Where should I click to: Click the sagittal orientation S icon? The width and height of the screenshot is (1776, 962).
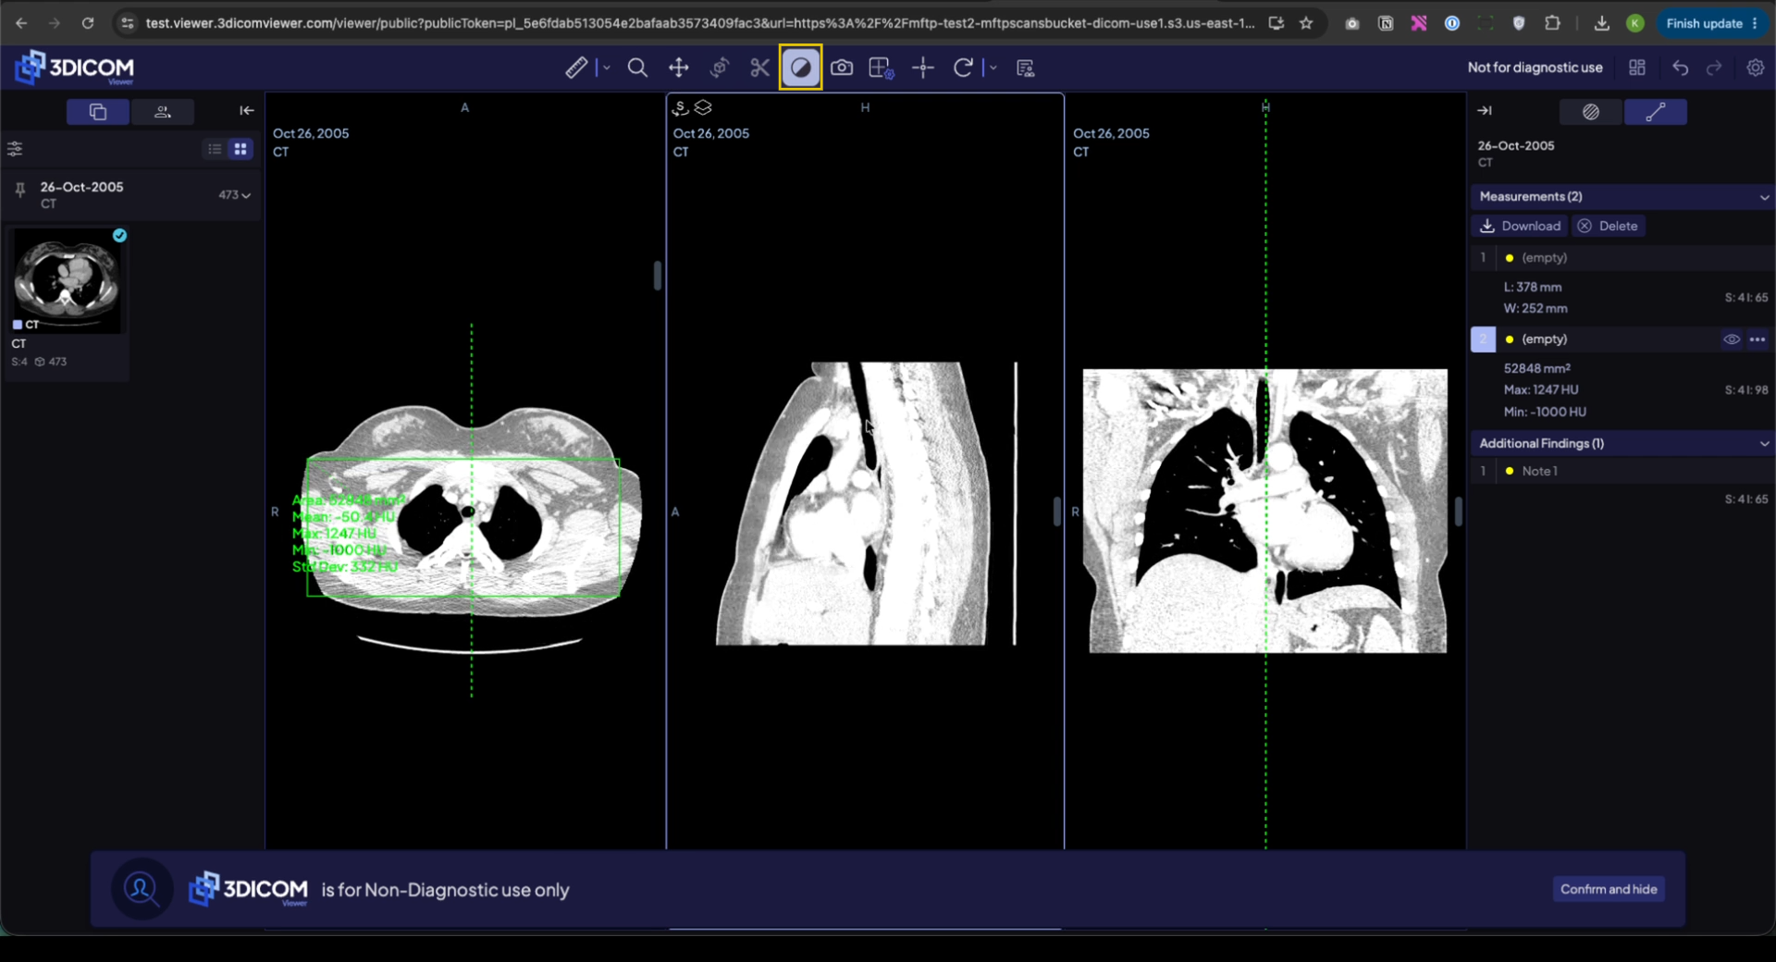click(681, 108)
